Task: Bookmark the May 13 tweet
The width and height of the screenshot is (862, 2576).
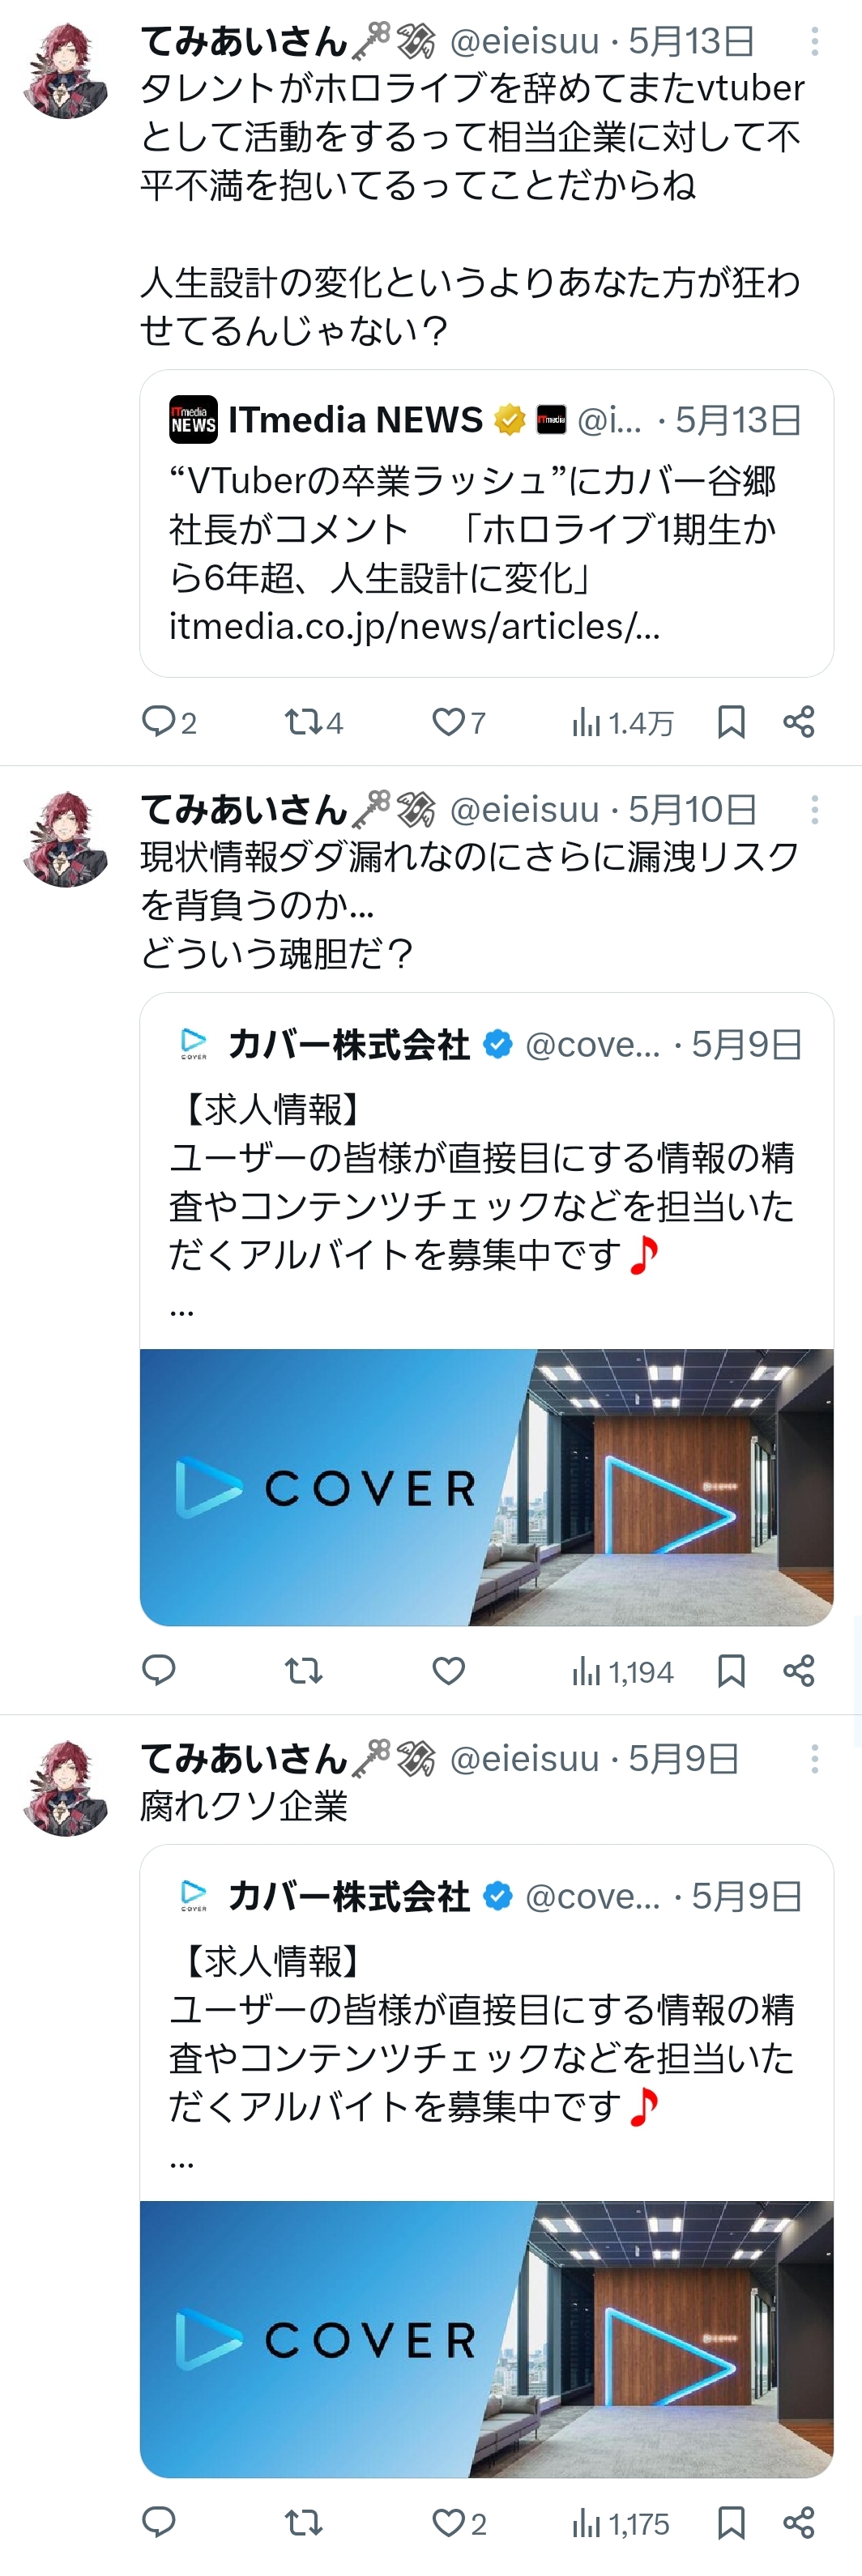Action: point(731,721)
